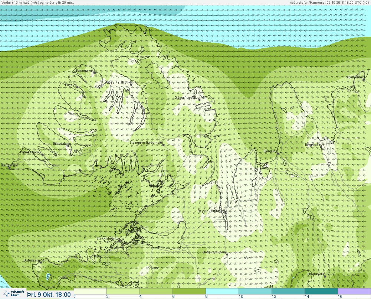Click the Bíldudalur station label
Image resolution: width=371 pixels, height=299 pixels.
(x=60, y=144)
